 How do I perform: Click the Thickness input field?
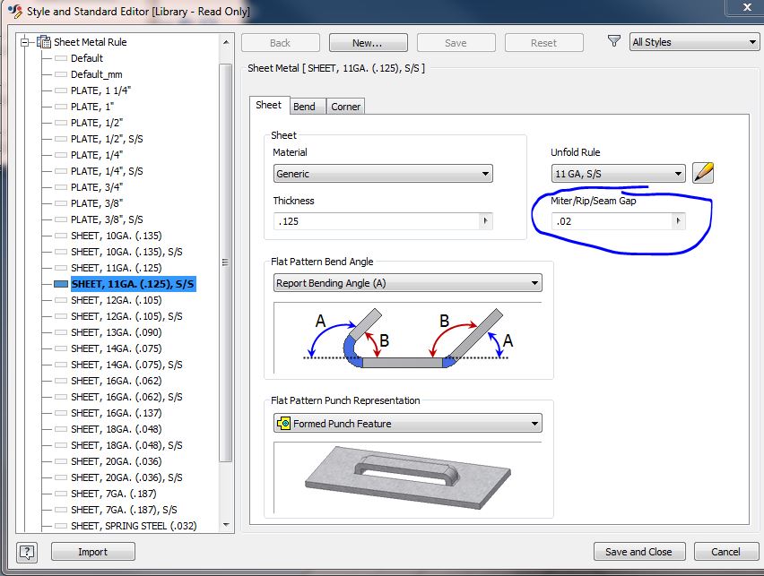[377, 221]
